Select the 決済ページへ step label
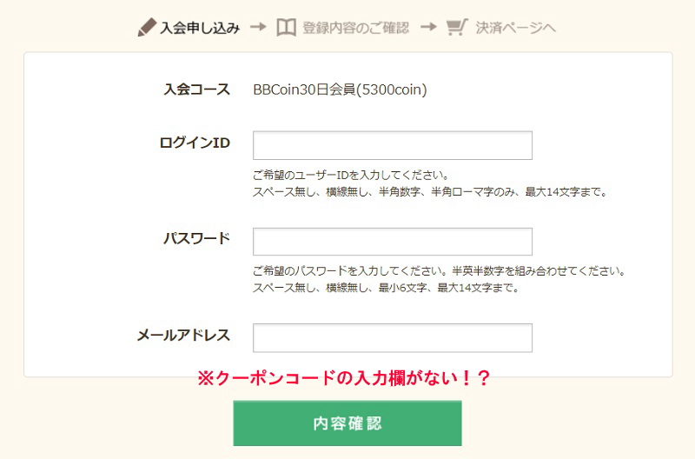The image size is (695, 459). coord(516,27)
